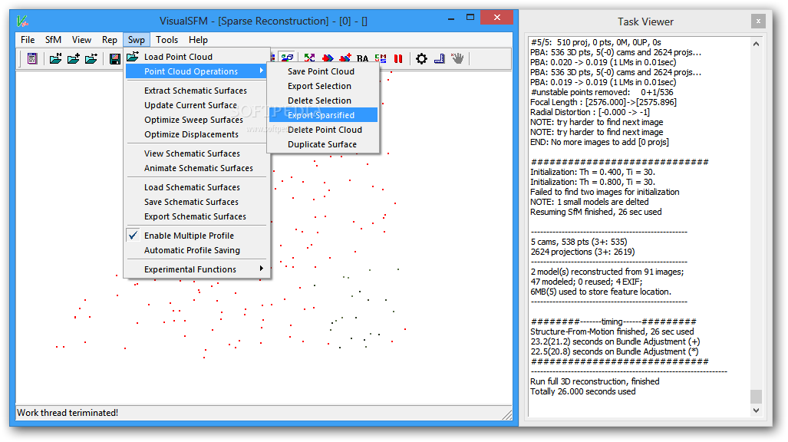788x442 pixels.
Task: Expand Point Cloud Operations submenu arrow
Action: click(262, 71)
